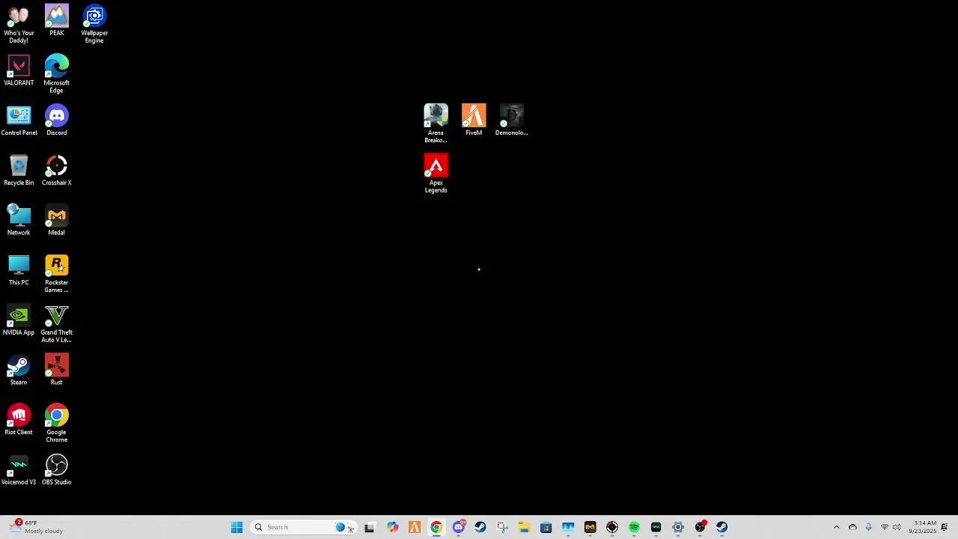The image size is (958, 539).
Task: Open FiveM from the taskbar
Action: (415, 527)
